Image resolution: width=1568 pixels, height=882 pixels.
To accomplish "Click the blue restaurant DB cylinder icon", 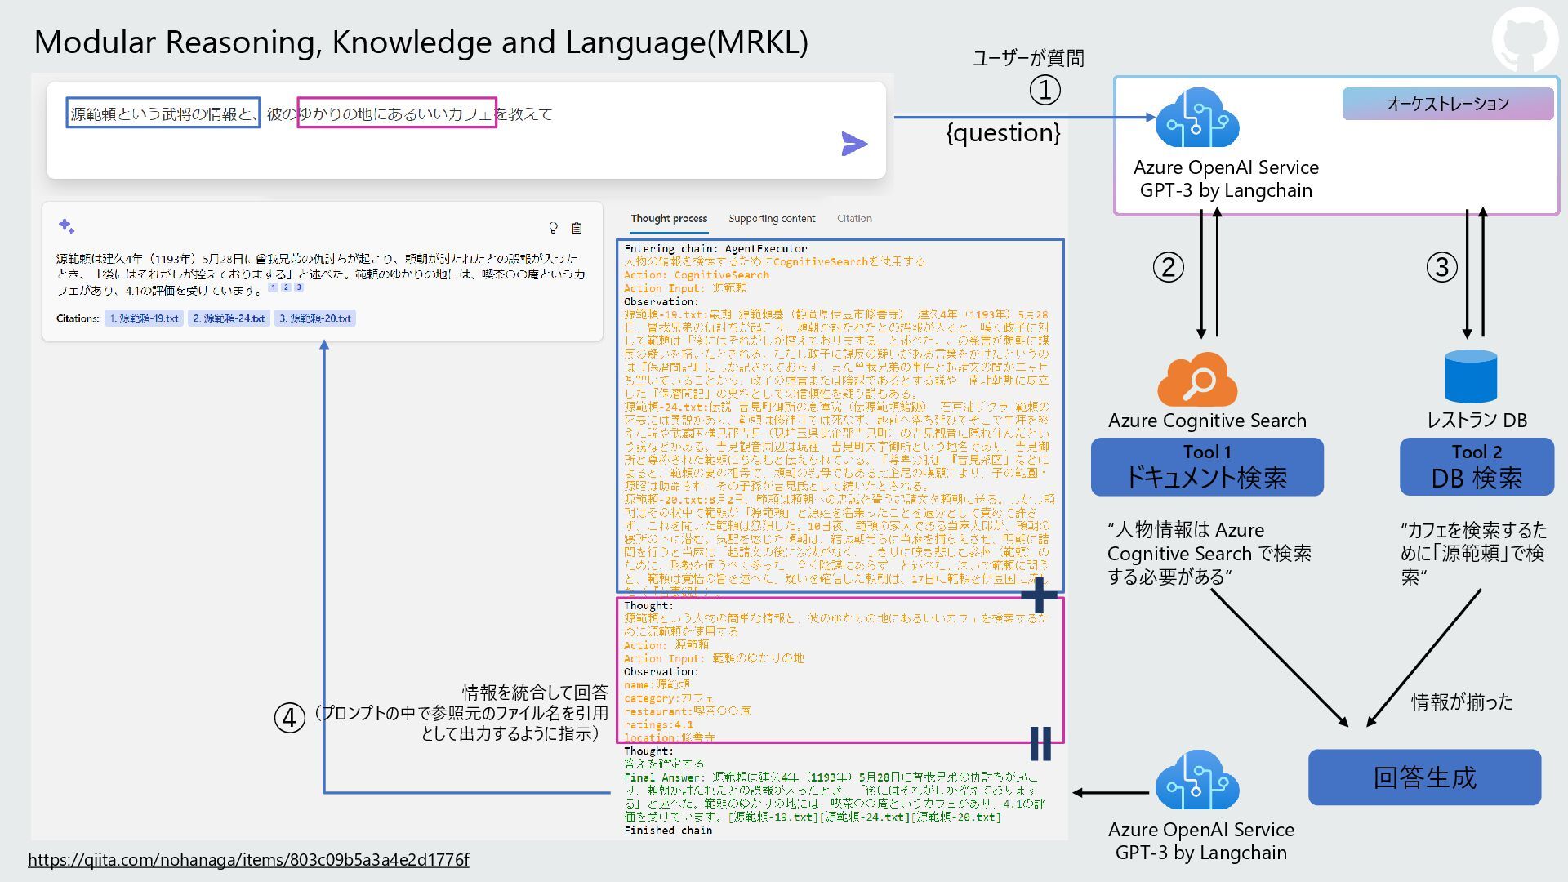I will tap(1471, 376).
